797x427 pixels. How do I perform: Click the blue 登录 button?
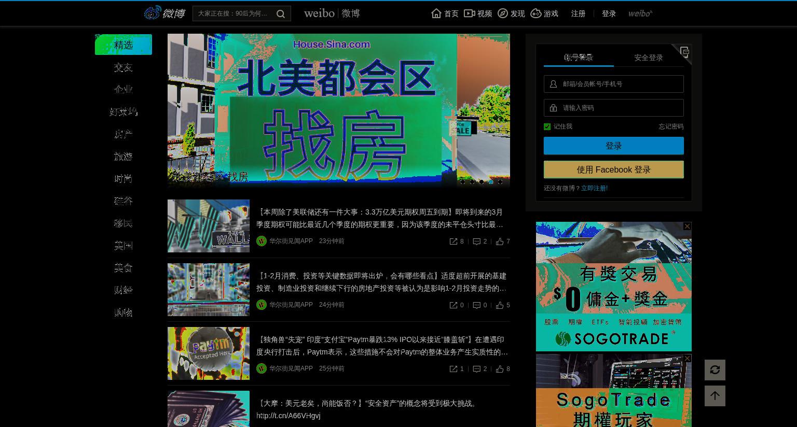click(614, 146)
